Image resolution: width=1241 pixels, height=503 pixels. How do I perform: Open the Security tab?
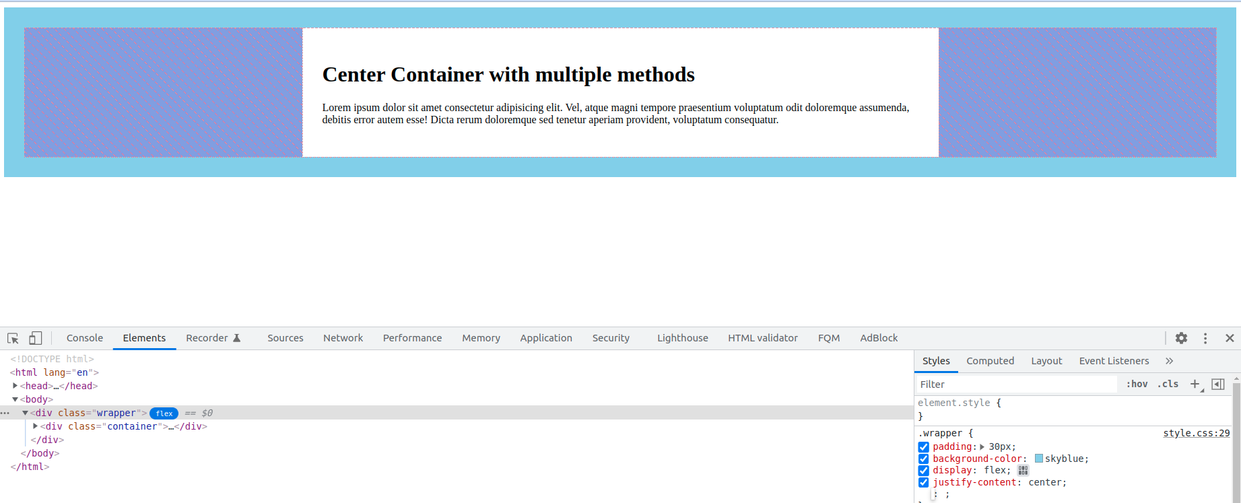[611, 338]
